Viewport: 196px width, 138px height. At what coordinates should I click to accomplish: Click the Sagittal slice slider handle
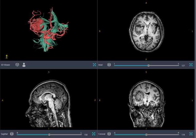click(x=49, y=135)
